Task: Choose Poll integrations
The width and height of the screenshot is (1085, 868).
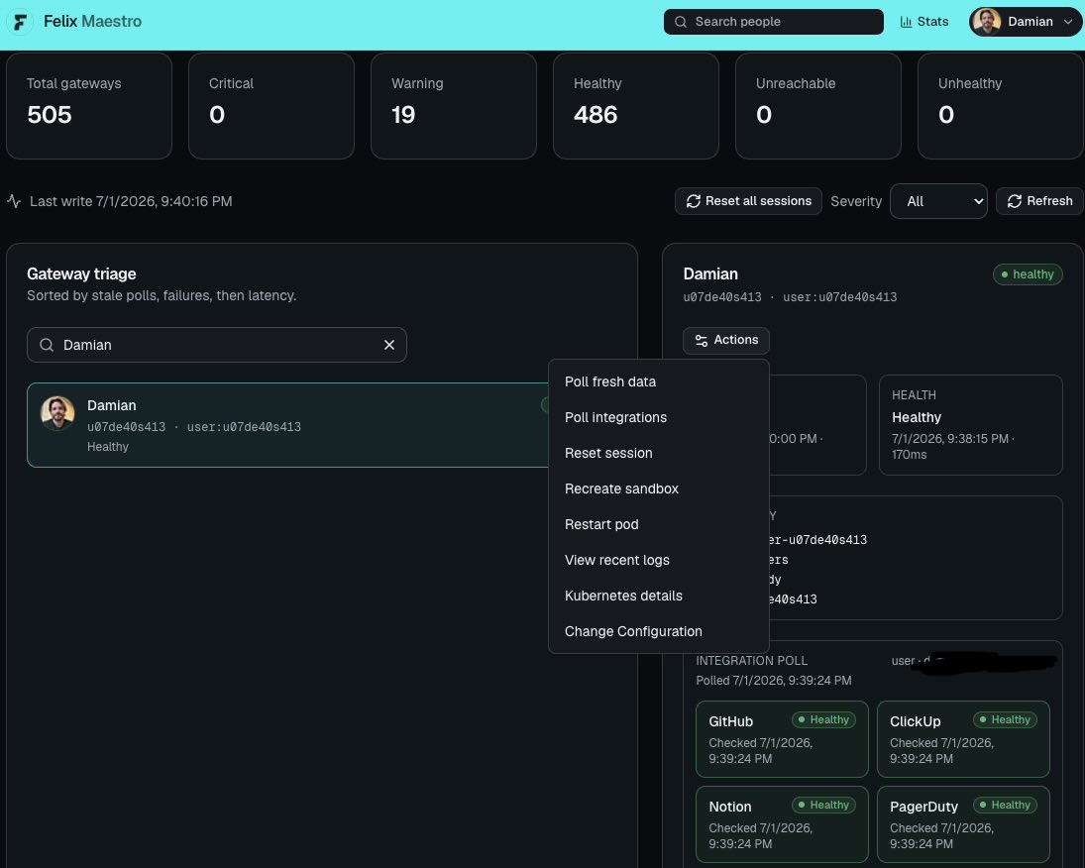Action: (658, 417)
